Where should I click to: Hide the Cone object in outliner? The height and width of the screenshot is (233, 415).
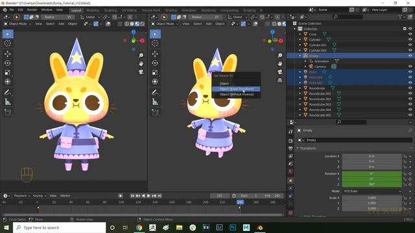pyautogui.click(x=410, y=34)
